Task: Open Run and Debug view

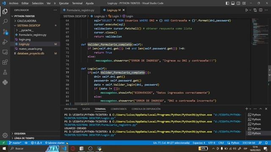Action: point(5,42)
